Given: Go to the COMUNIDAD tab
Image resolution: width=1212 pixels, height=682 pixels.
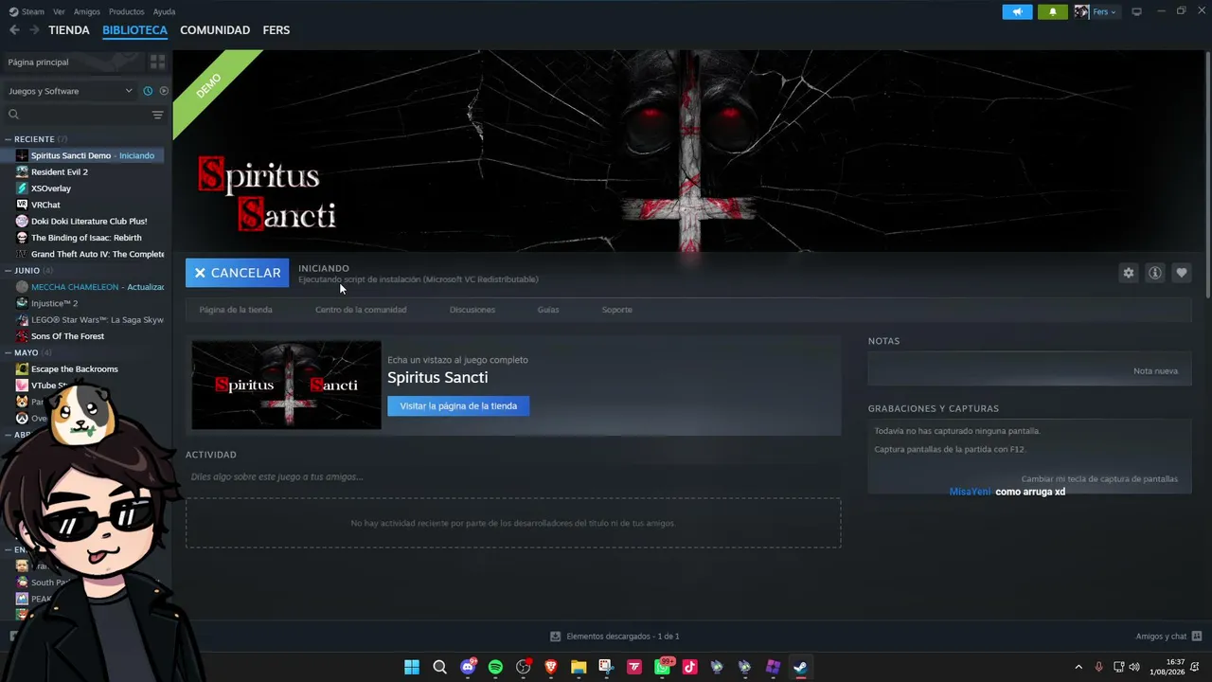Looking at the screenshot, I should [x=215, y=30].
